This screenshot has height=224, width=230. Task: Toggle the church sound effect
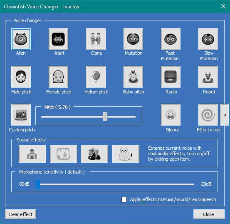coord(32,154)
